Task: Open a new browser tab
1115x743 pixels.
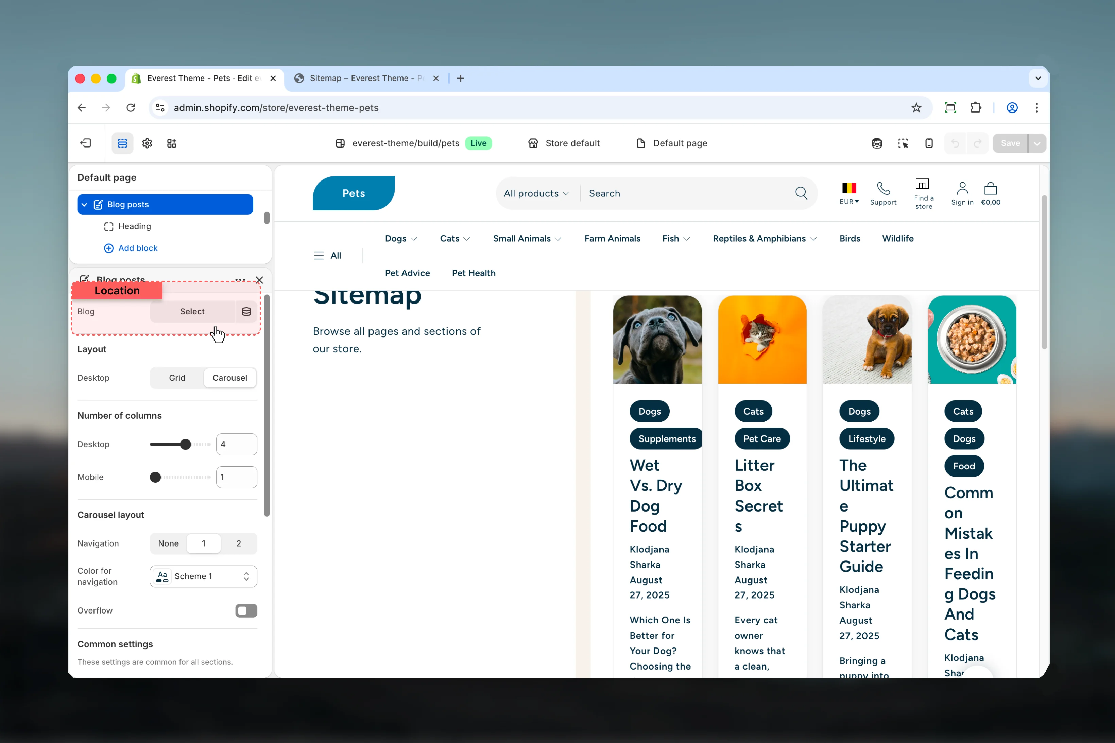Action: coord(461,78)
